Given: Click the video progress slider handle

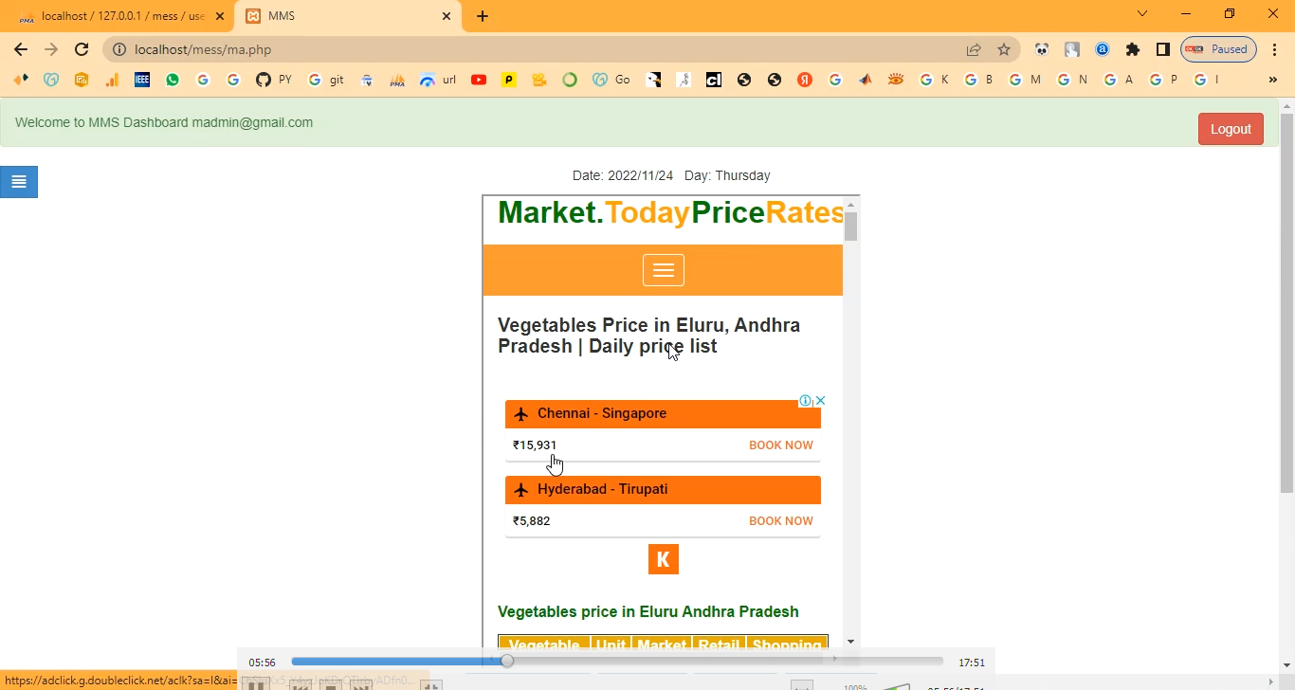Looking at the screenshot, I should click(507, 662).
